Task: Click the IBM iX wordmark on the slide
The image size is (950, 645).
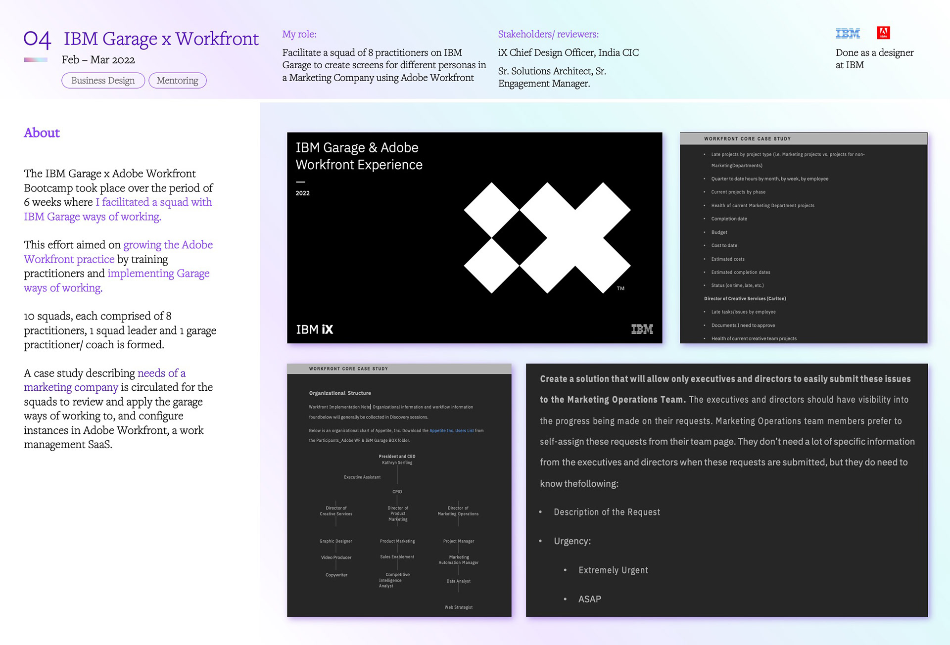Action: click(314, 329)
